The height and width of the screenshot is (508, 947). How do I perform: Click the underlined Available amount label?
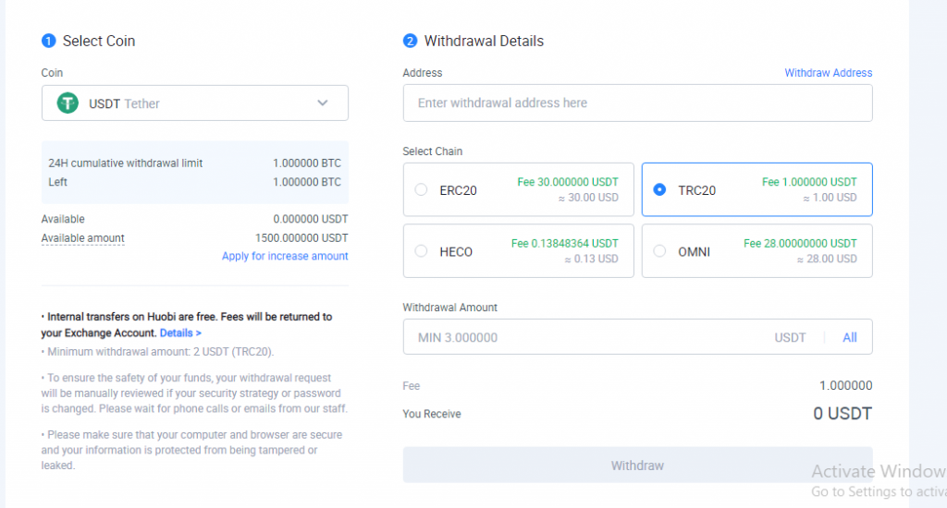pos(82,238)
